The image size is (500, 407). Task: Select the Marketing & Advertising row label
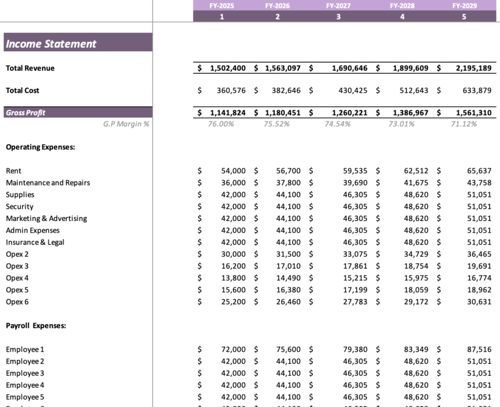click(45, 218)
